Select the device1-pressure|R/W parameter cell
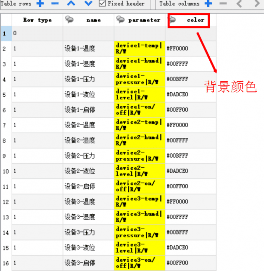The height and width of the screenshot is (271, 264). click(x=139, y=79)
